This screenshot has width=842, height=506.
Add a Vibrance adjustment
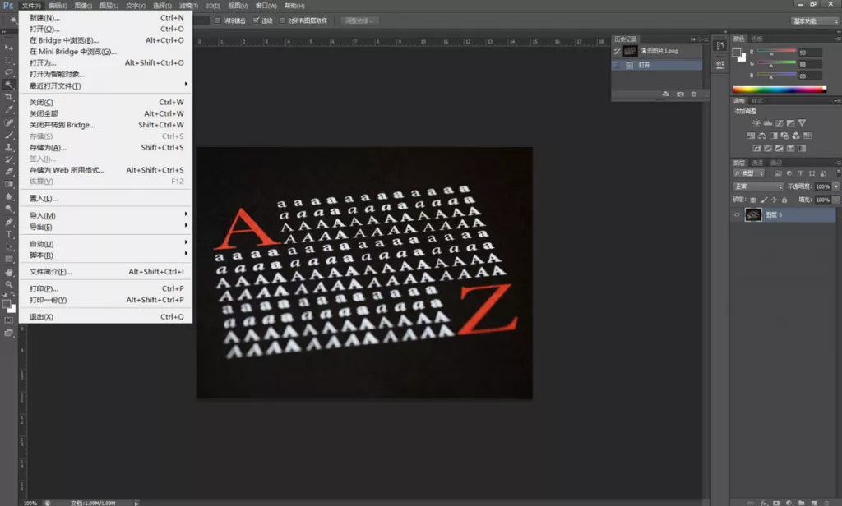tap(803, 123)
